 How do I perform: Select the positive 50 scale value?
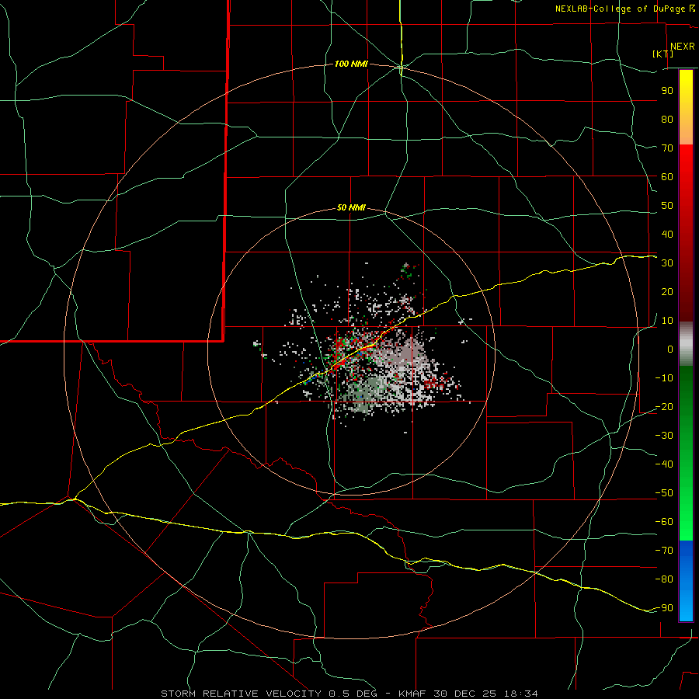pos(667,206)
